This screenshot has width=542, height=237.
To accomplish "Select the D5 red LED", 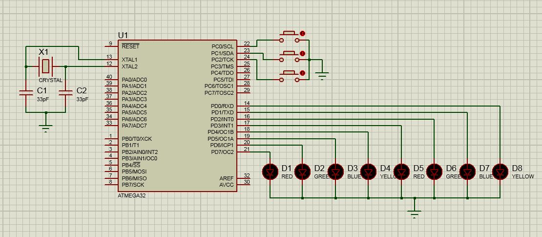I will coord(401,171).
